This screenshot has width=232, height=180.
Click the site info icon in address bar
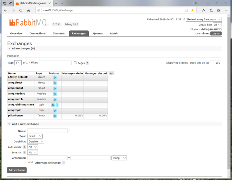pyautogui.click(x=39, y=10)
